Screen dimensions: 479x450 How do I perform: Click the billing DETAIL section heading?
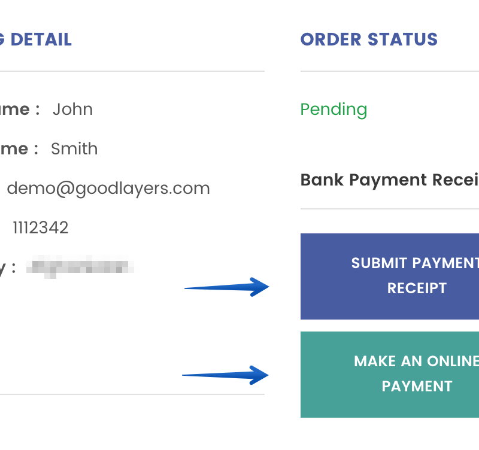36,39
